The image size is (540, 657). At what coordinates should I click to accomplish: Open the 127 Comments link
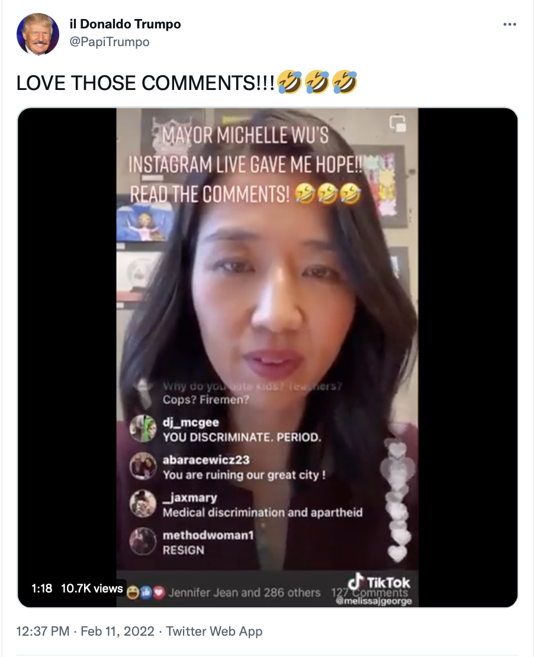click(x=369, y=592)
